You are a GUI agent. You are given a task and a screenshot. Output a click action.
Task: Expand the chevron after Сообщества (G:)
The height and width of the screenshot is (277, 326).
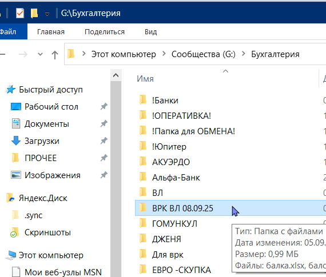click(243, 54)
